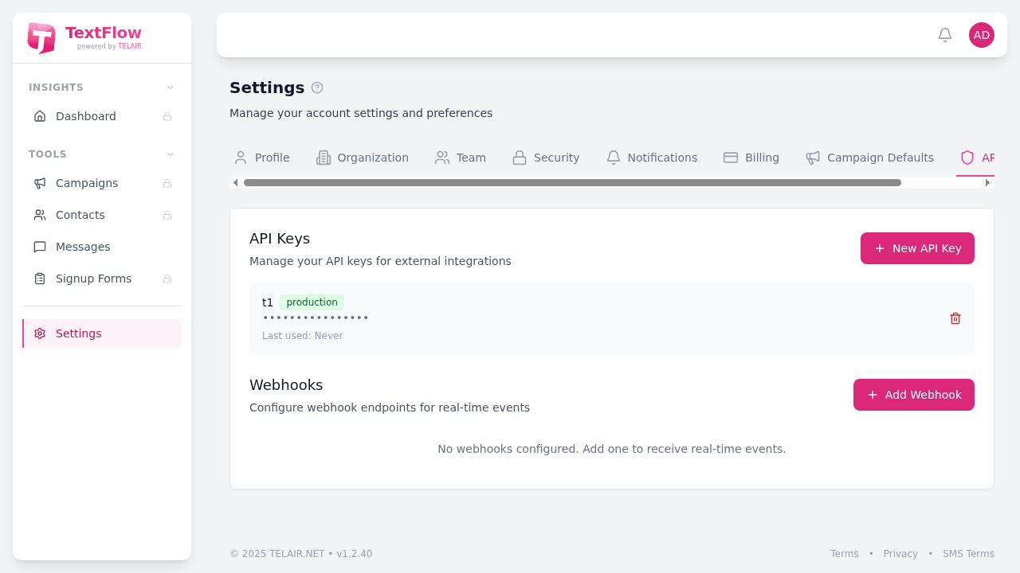Click the Contacts people icon
This screenshot has height=573, width=1020.
(x=40, y=215)
